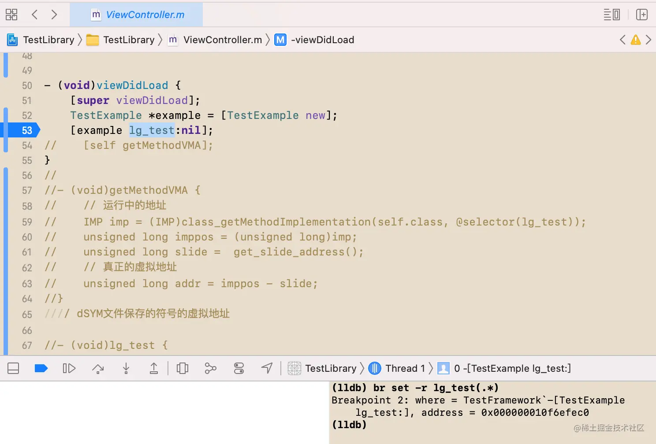Jump to previous issue arrow
This screenshot has height=444, width=656.
(622, 40)
